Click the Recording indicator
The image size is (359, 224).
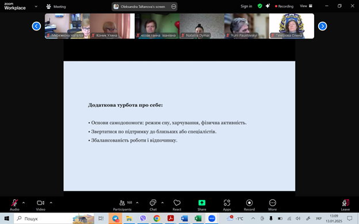[284, 6]
